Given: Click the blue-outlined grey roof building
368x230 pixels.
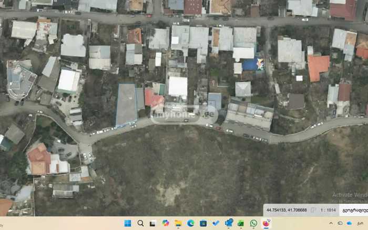Looking at the screenshot, I should point(127,105).
